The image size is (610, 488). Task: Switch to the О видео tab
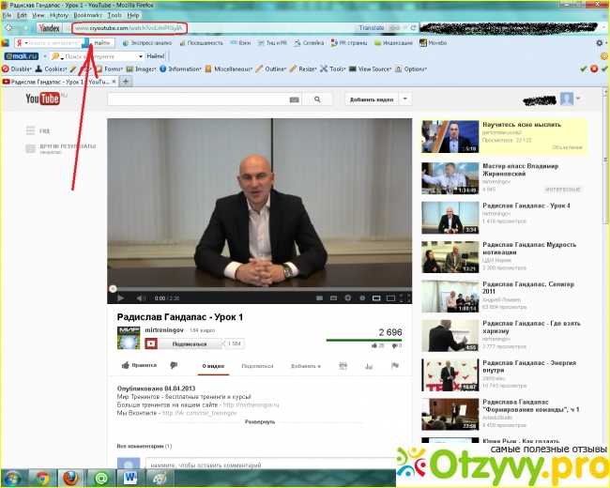tap(213, 366)
